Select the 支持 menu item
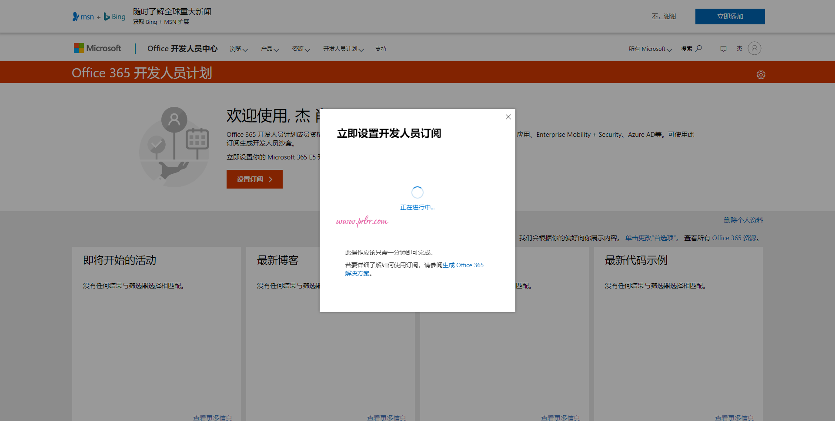 [x=381, y=49]
